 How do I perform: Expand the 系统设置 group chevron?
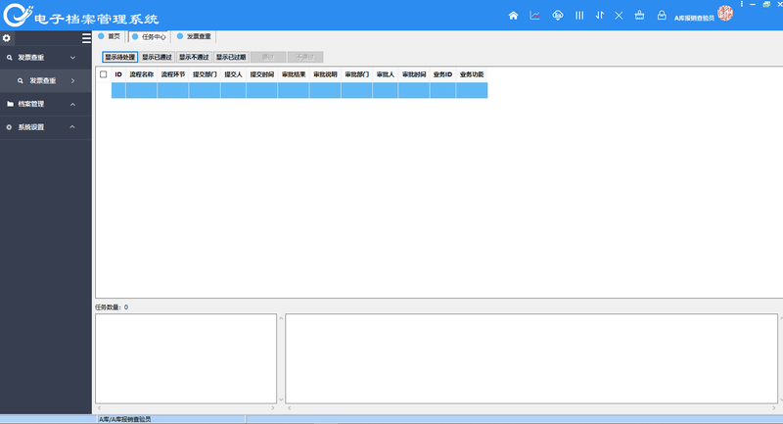72,127
